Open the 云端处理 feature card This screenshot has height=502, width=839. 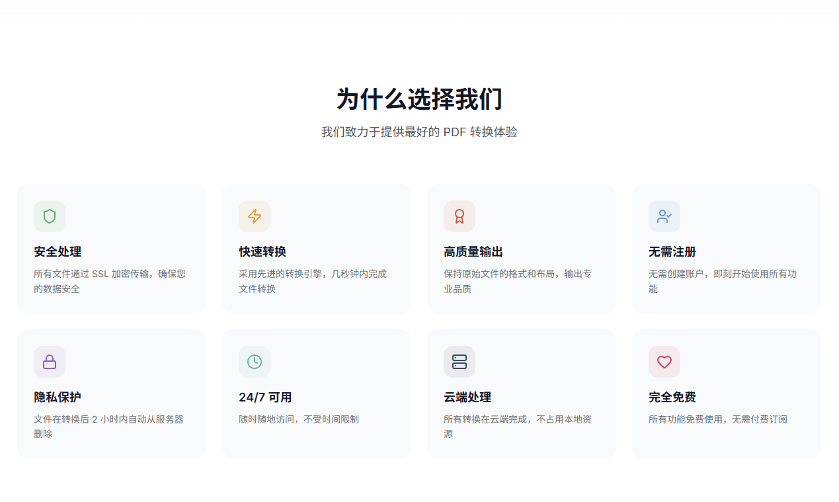coord(522,393)
